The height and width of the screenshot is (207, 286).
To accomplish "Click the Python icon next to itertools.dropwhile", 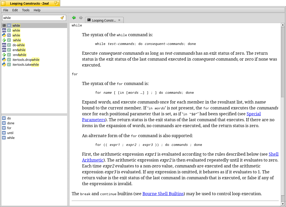I will tap(4, 60).
